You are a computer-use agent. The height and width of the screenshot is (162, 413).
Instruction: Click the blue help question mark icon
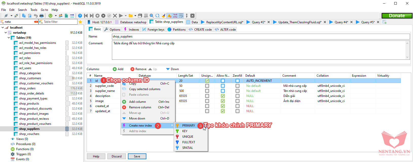(80, 16)
